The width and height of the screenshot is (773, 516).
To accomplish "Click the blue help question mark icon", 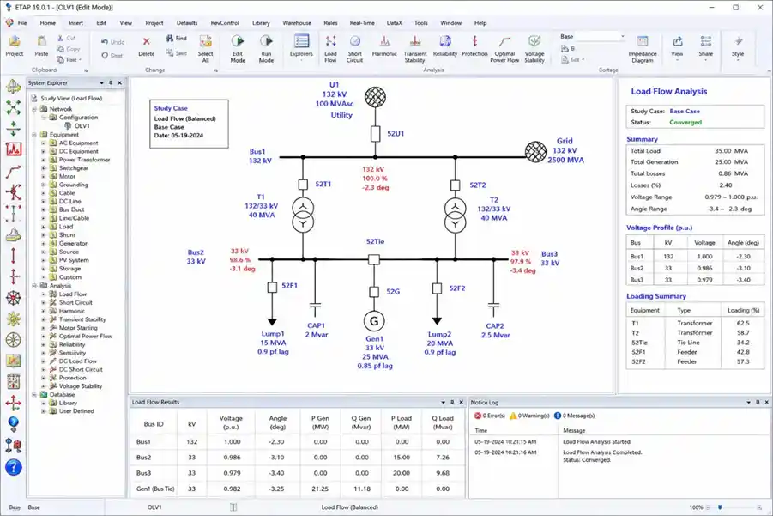I will point(14,467).
